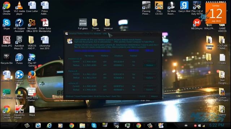This screenshot has width=231, height=129.
Task: Select the LogMeIn Hamachi icon
Action: click(x=19, y=77)
